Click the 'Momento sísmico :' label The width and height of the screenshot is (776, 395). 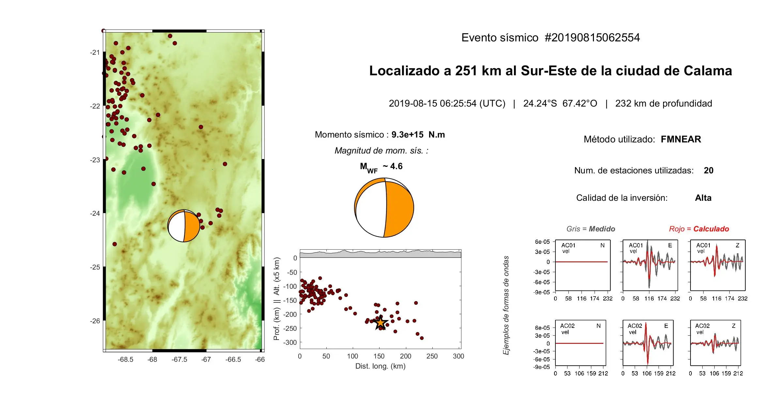(x=351, y=135)
